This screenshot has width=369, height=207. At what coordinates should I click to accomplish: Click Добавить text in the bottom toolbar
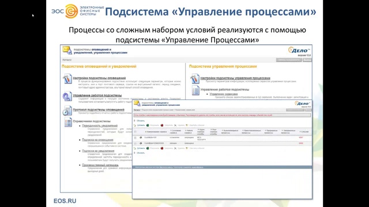point(141,148)
